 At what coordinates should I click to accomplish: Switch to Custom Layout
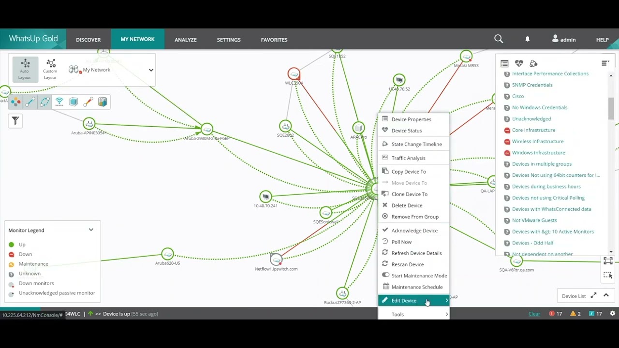(x=50, y=70)
